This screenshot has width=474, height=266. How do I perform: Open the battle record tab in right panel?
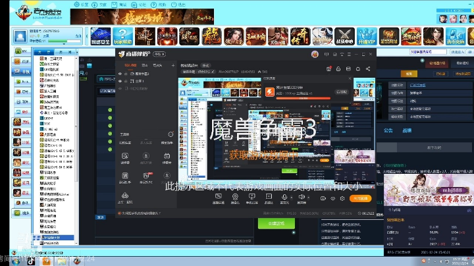coord(407,130)
